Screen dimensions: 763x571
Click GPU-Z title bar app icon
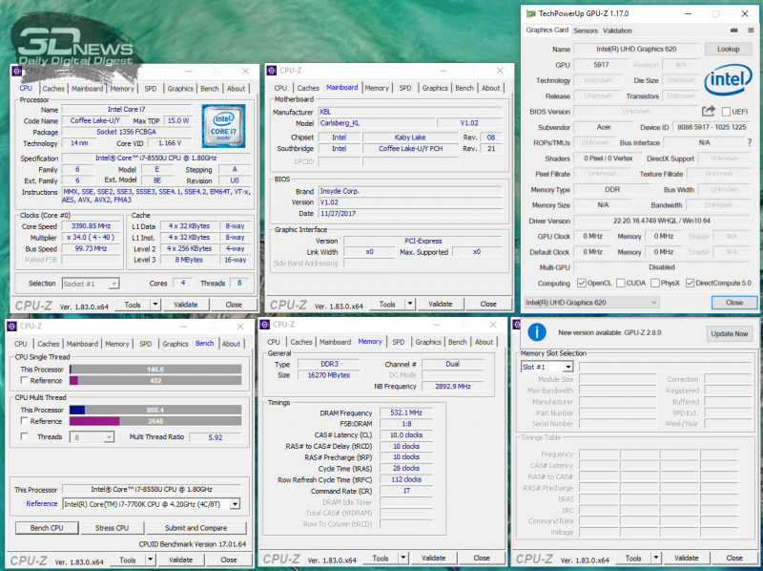[x=531, y=13]
